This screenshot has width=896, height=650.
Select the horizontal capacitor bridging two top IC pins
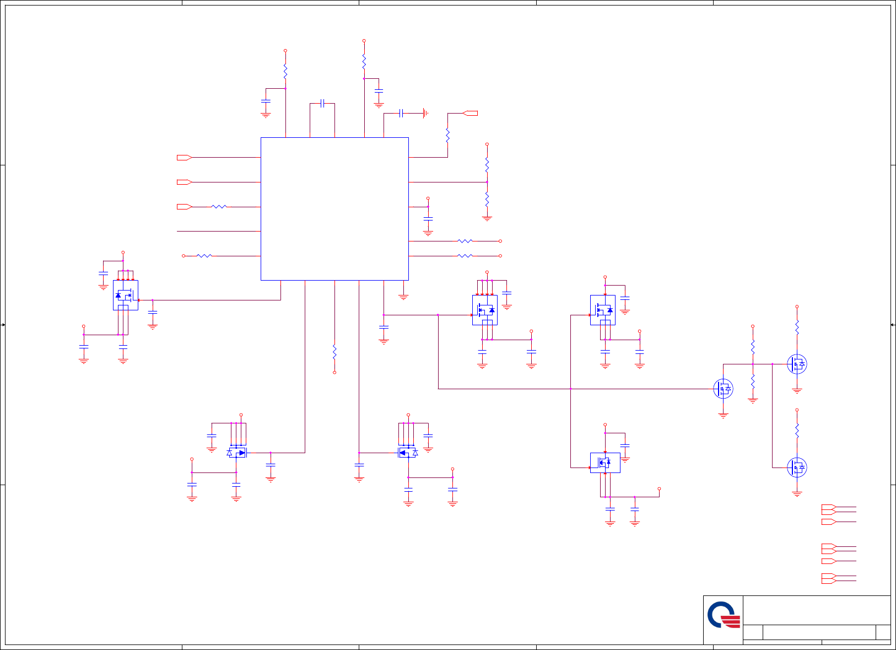[x=322, y=103]
